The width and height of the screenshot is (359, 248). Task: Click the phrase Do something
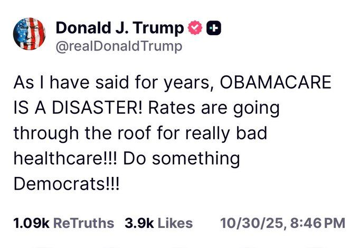click(182, 158)
